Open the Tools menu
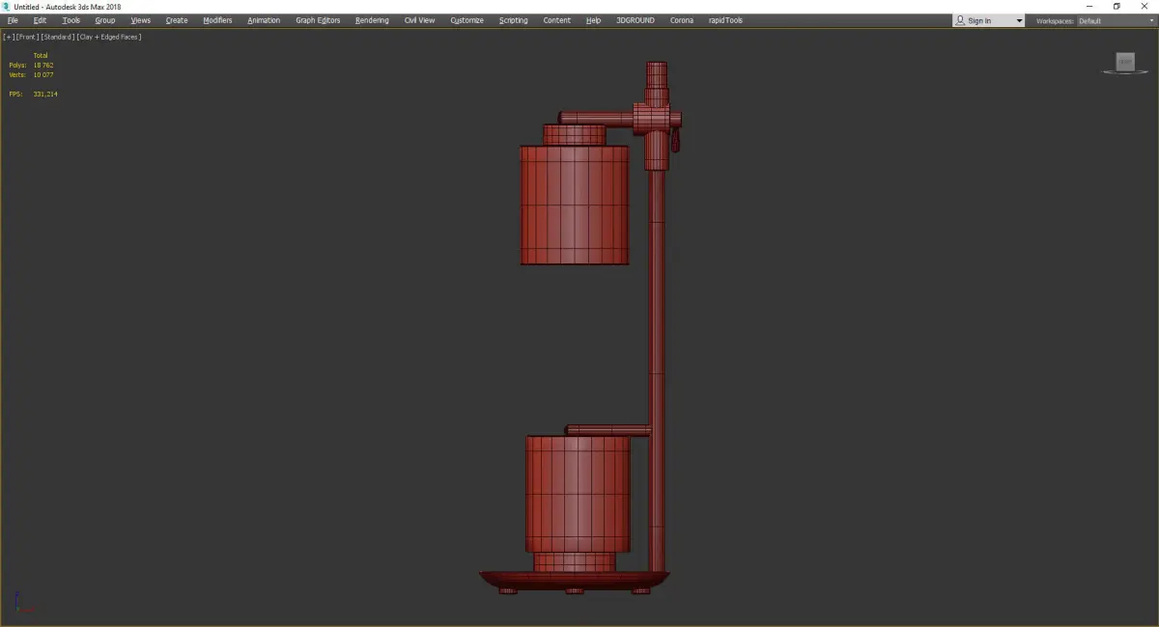Screen dimensions: 1159x627 (x=71, y=20)
